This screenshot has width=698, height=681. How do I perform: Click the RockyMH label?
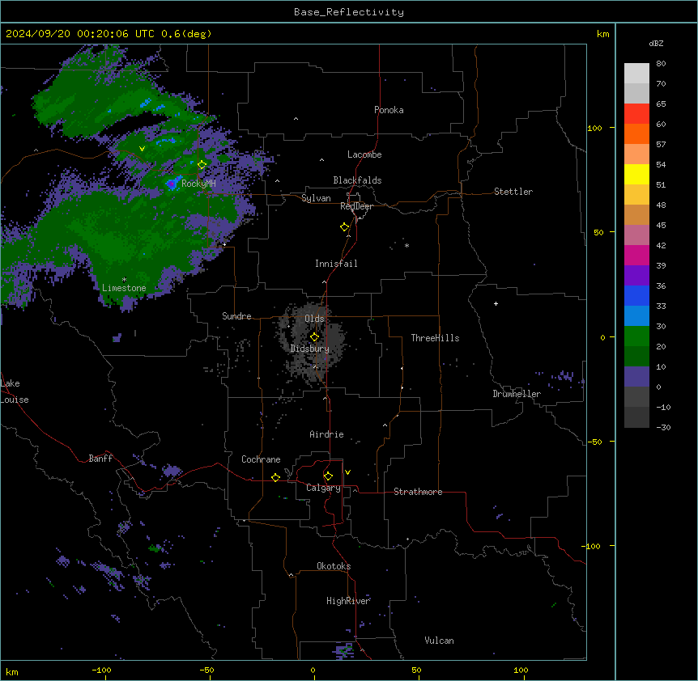pos(198,184)
